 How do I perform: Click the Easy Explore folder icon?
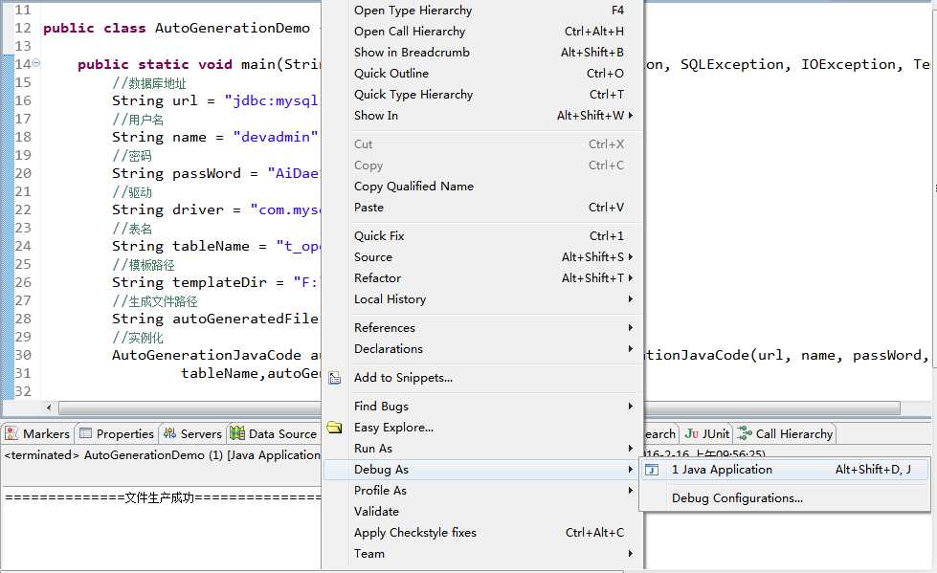pyautogui.click(x=334, y=428)
